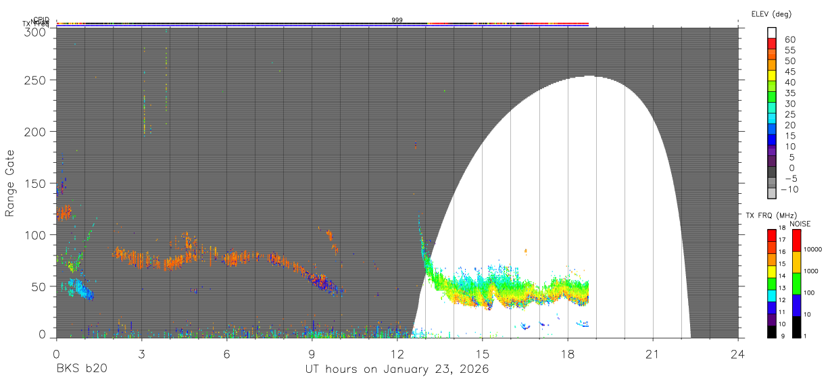The width and height of the screenshot is (830, 383).
Task: Click the '10000' label on NOISE legend
Action: (x=814, y=250)
